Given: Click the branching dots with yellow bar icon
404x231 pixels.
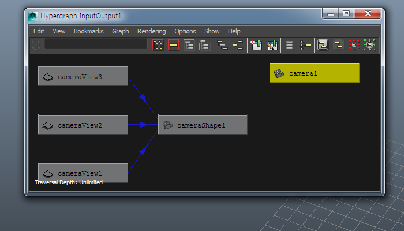Looking at the screenshot, I should pyautogui.click(x=305, y=45).
